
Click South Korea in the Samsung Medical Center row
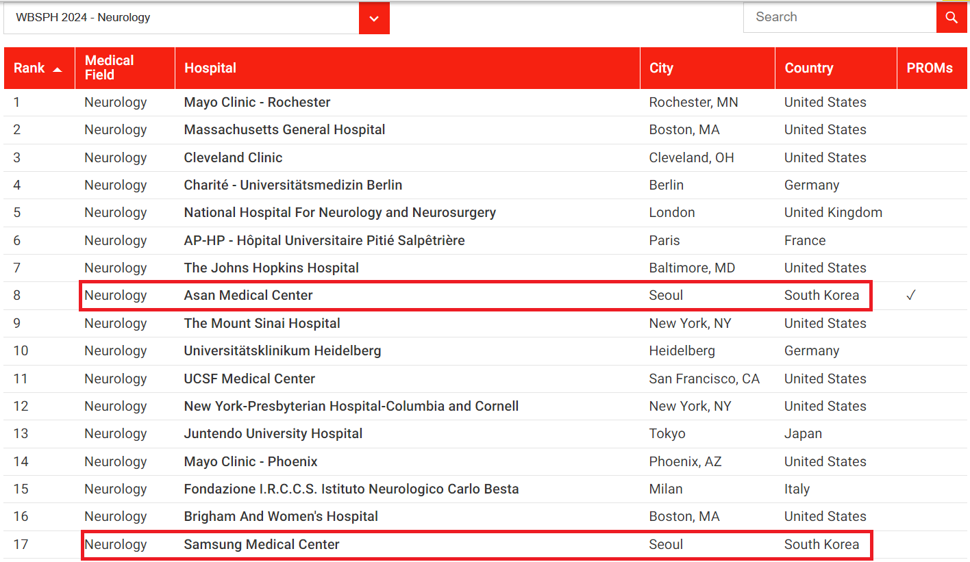tap(821, 544)
